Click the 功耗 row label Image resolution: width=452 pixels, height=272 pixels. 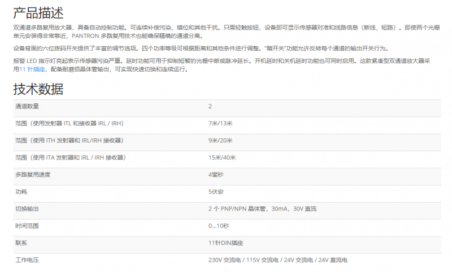tap(21, 192)
